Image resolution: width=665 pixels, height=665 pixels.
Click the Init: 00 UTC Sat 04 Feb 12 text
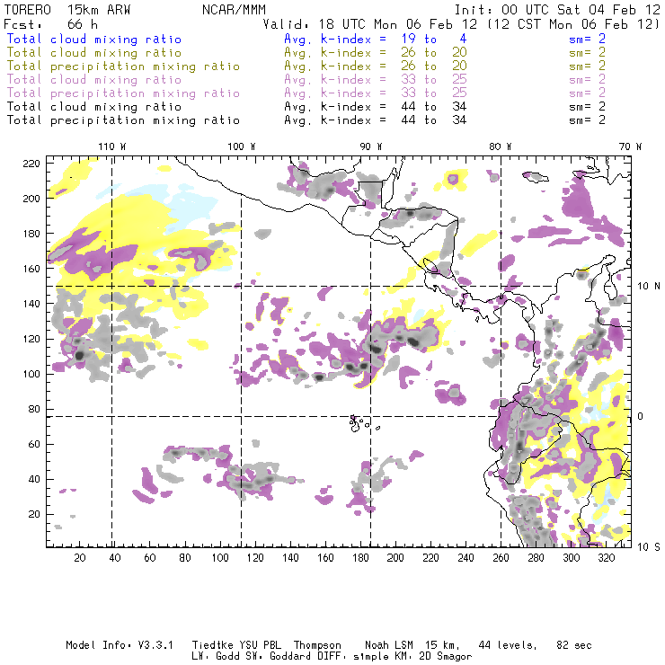557,10
